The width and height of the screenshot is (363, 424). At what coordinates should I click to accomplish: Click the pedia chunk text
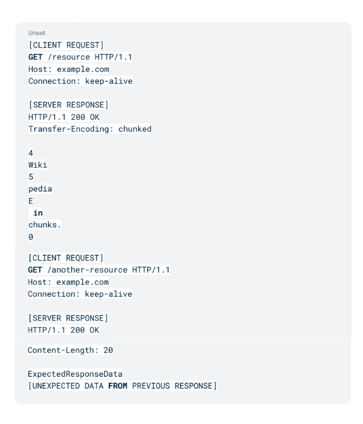(41, 189)
